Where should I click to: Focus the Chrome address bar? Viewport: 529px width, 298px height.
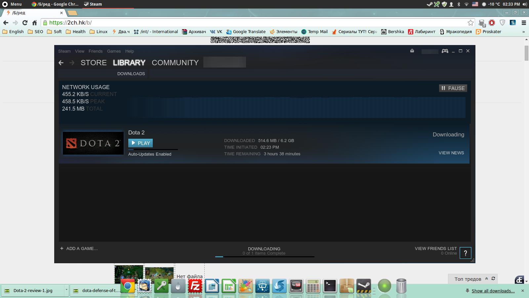[x=258, y=23]
